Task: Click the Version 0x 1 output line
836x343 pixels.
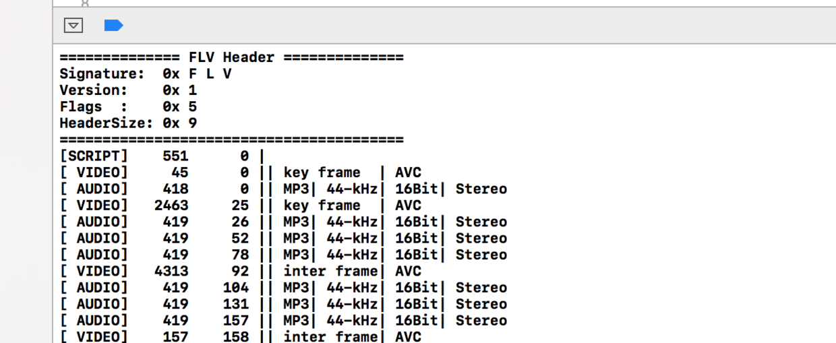Action: 128,90
